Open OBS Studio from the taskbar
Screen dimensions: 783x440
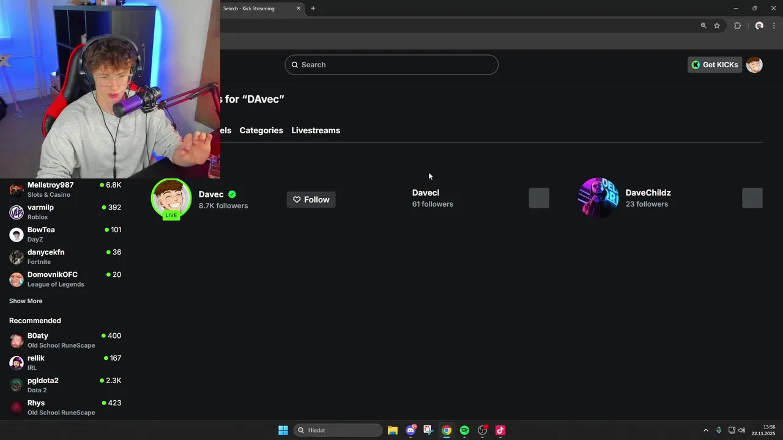[483, 430]
